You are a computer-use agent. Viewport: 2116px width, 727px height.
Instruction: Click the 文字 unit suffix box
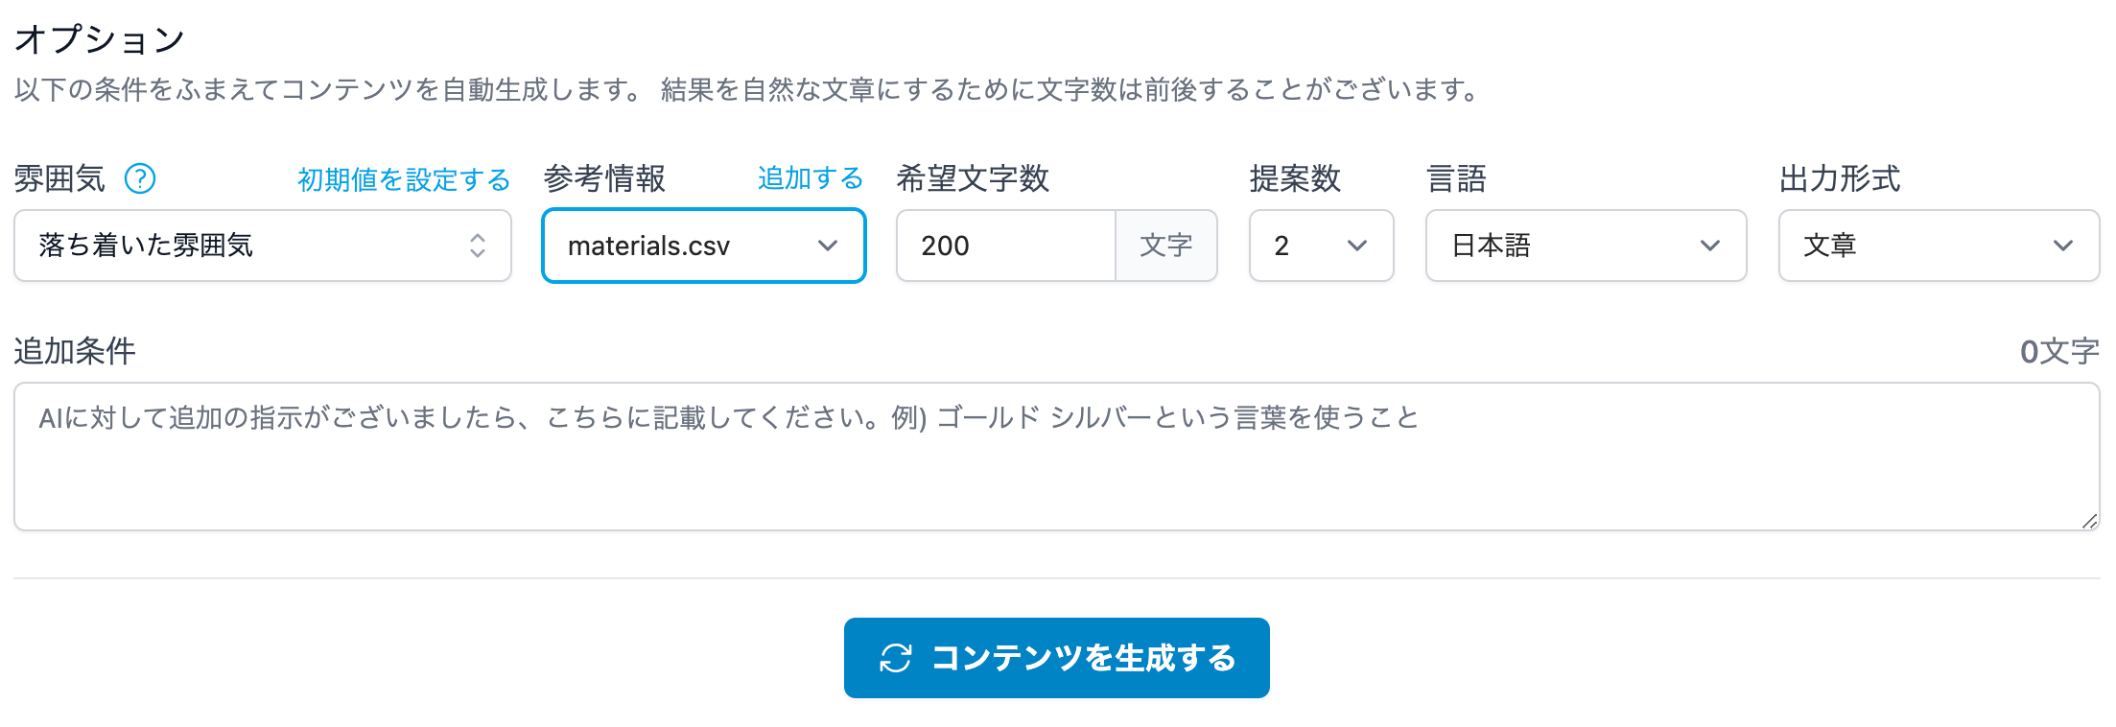[1166, 246]
